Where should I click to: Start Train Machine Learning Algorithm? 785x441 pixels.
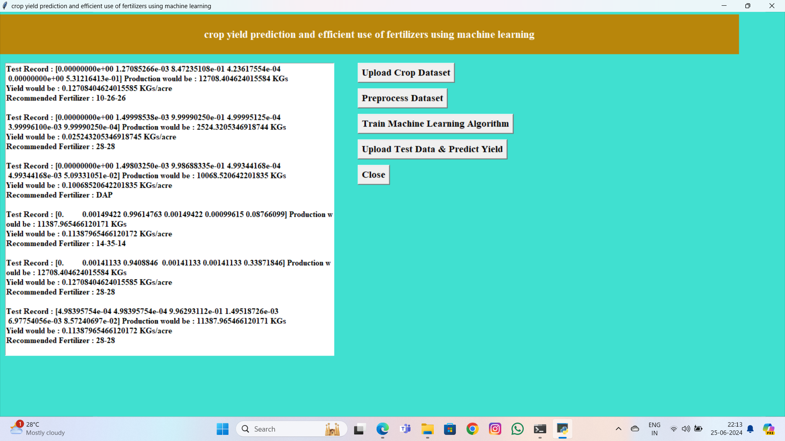[x=435, y=124]
